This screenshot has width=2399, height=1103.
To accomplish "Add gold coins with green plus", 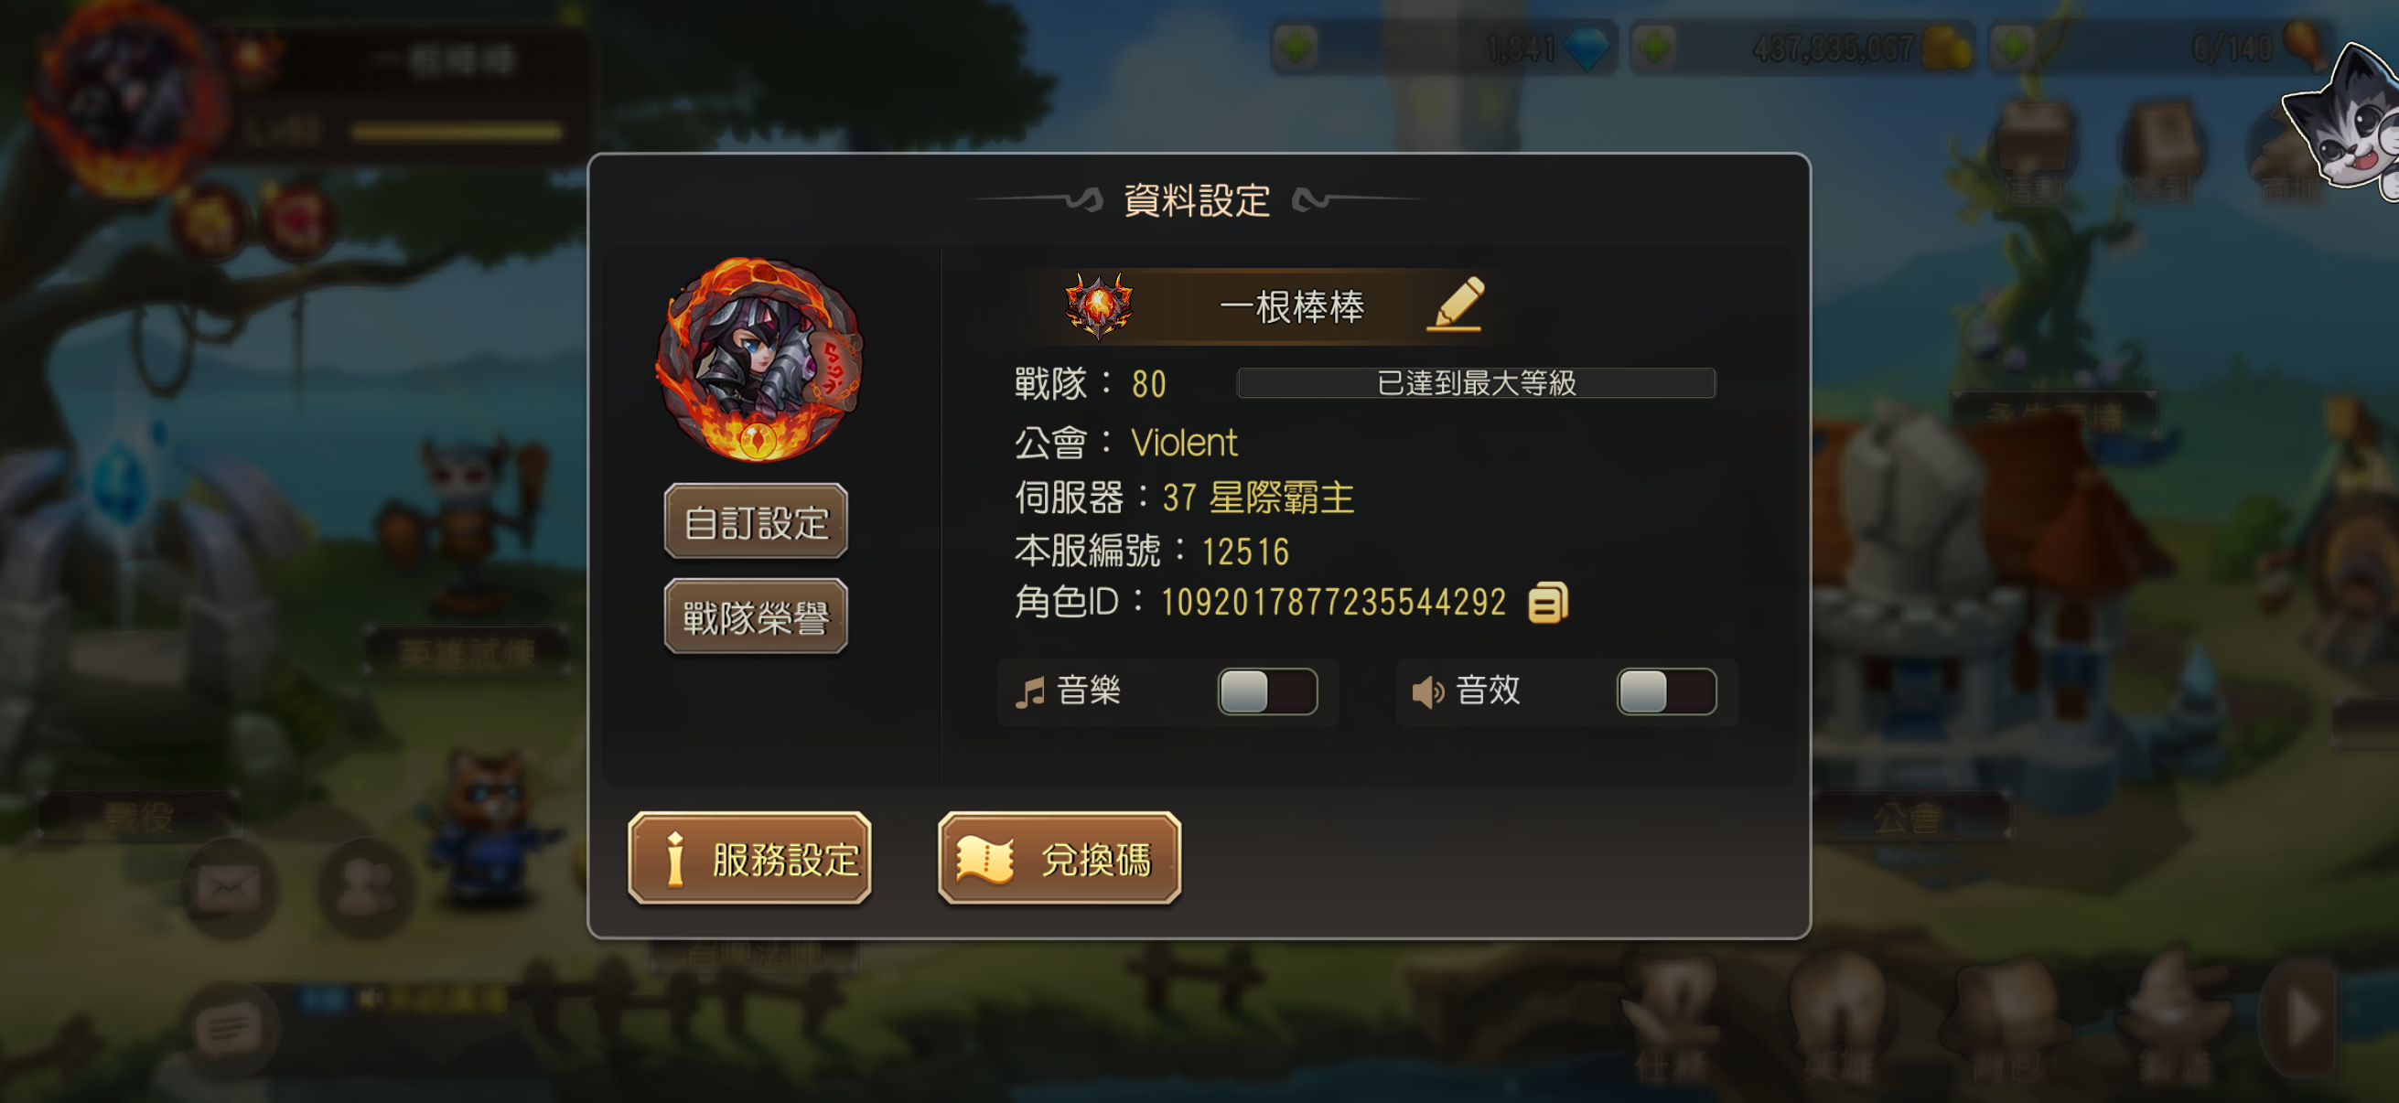I will tap(1654, 47).
